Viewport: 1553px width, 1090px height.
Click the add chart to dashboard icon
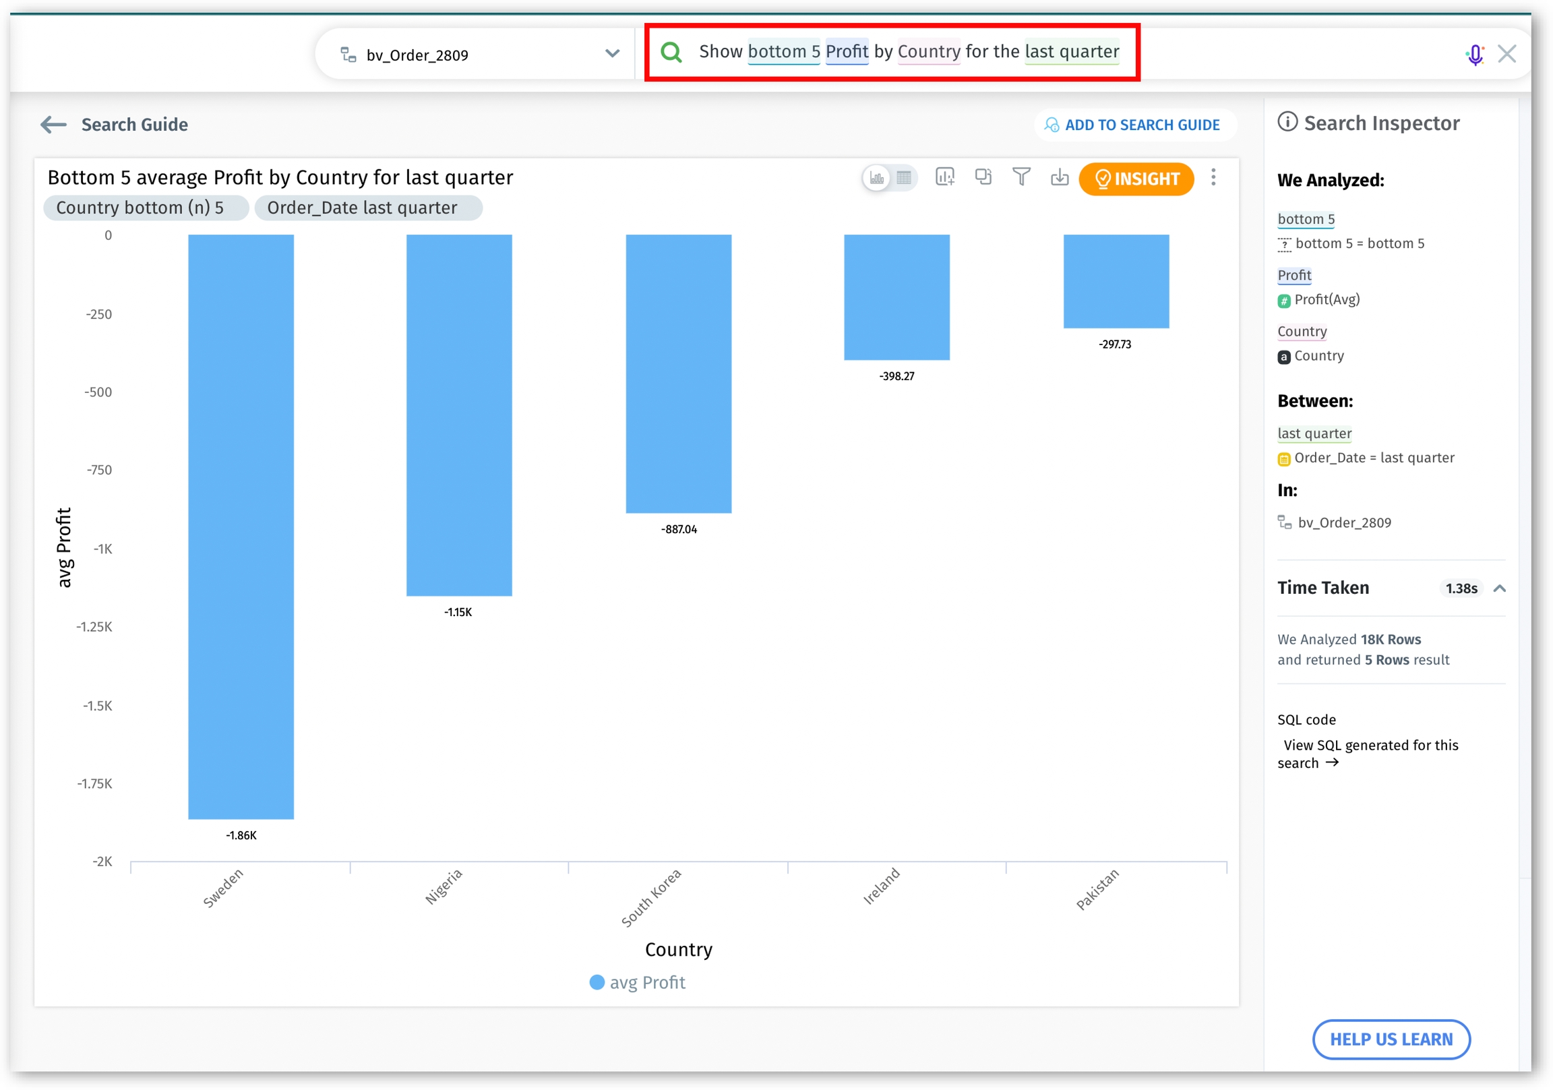point(944,177)
